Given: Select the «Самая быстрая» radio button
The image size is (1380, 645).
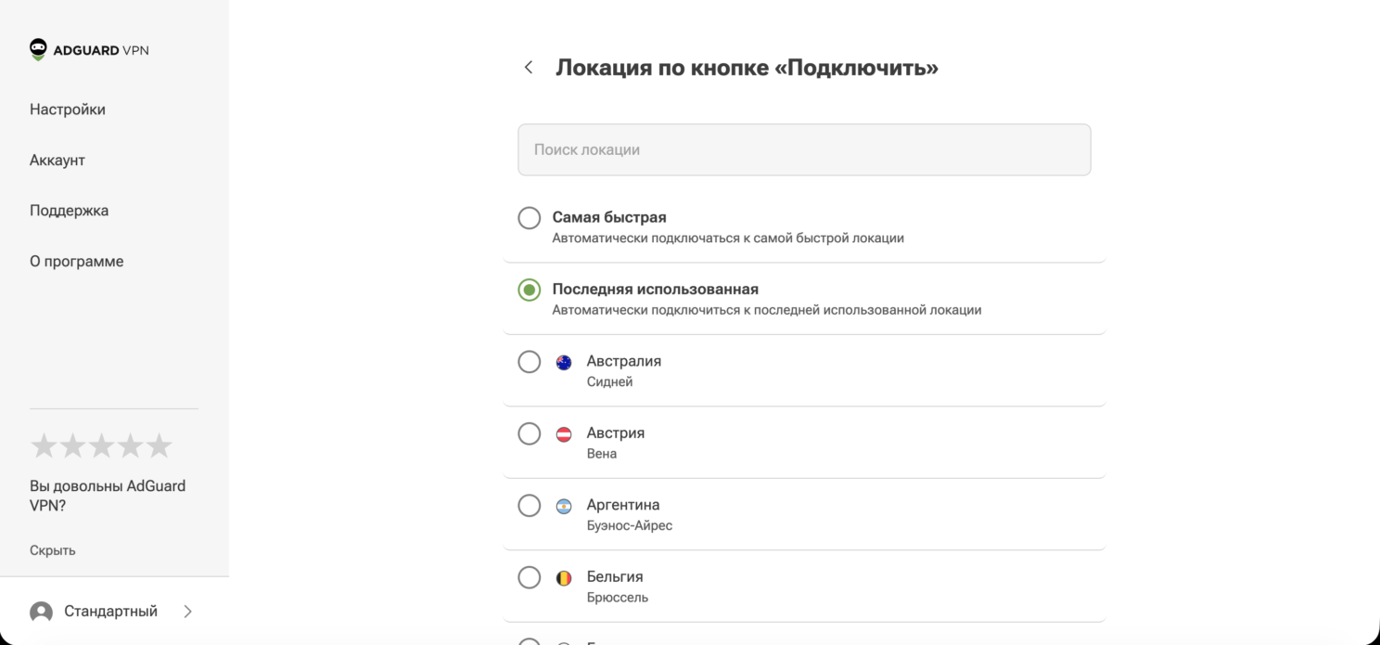Looking at the screenshot, I should [x=529, y=218].
